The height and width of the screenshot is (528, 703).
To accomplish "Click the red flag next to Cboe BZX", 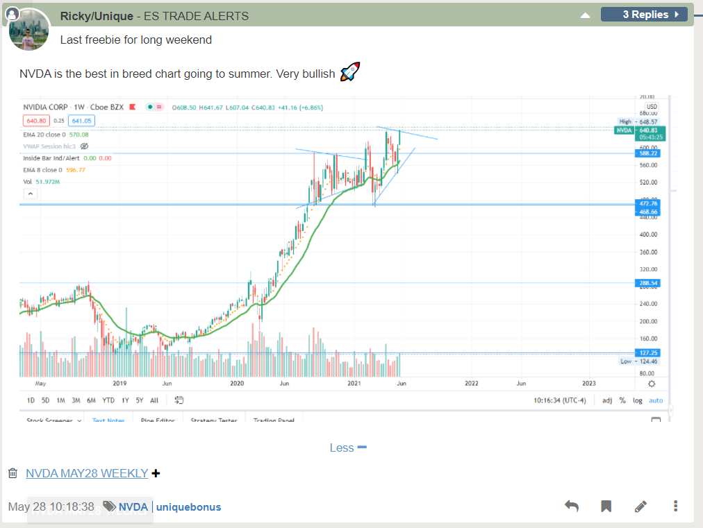I will pos(132,107).
